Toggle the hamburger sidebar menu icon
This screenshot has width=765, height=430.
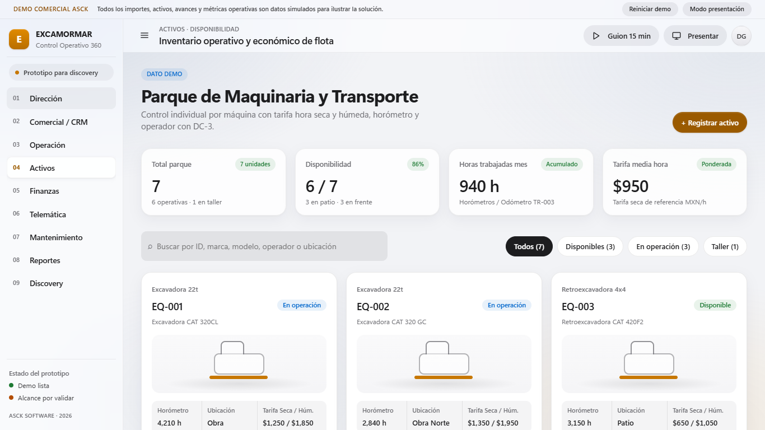click(x=144, y=35)
